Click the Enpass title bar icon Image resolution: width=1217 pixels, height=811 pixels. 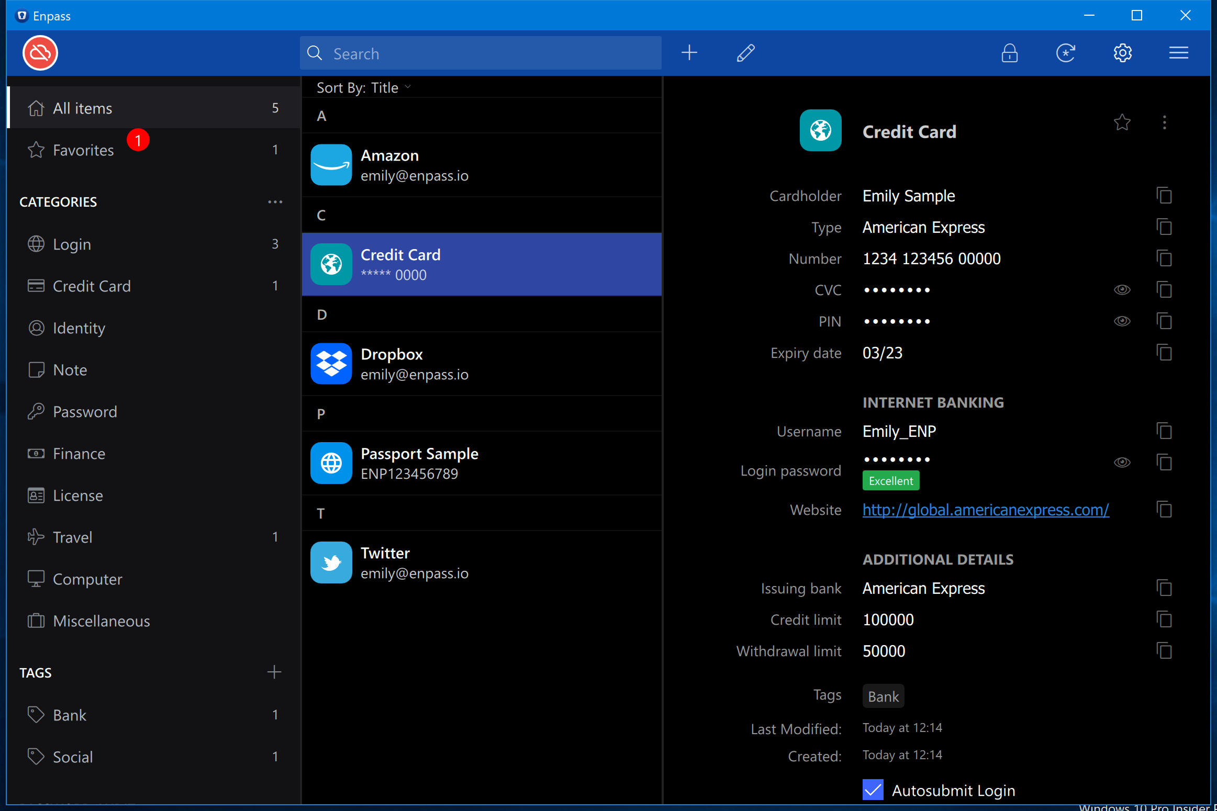[x=22, y=16]
